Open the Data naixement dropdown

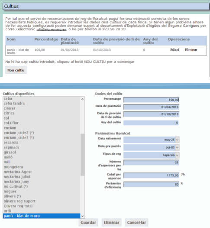click(177, 140)
